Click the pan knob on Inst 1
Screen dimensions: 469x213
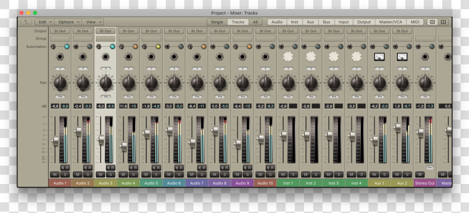coord(288,83)
